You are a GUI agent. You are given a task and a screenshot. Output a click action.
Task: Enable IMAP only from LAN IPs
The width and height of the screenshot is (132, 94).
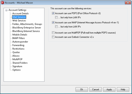point(56,27)
